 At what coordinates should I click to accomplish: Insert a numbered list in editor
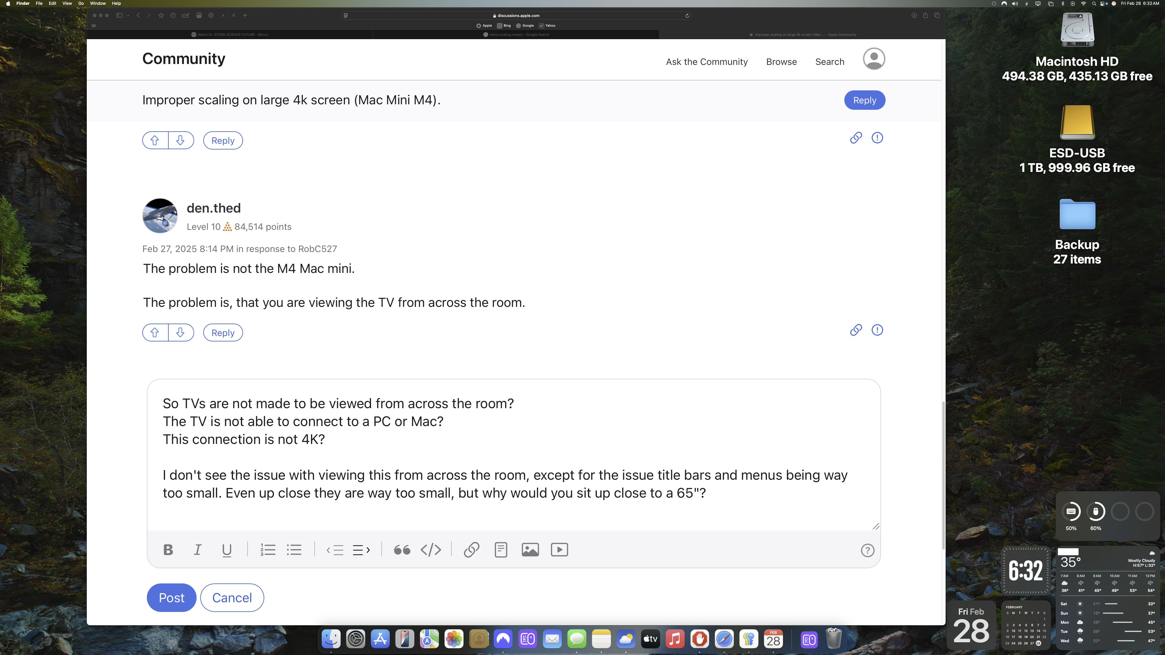(268, 550)
